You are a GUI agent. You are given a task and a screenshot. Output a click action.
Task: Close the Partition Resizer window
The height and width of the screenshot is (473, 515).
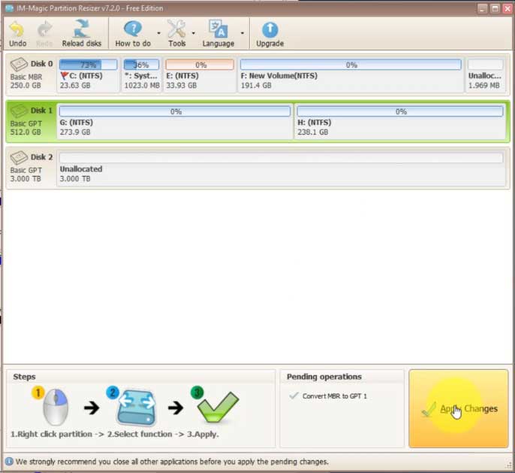click(x=507, y=8)
